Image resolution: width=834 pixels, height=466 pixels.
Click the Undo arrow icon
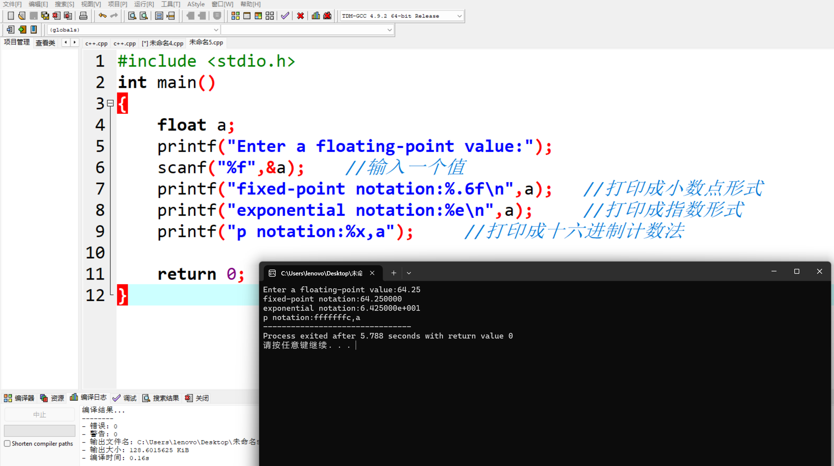pos(102,16)
